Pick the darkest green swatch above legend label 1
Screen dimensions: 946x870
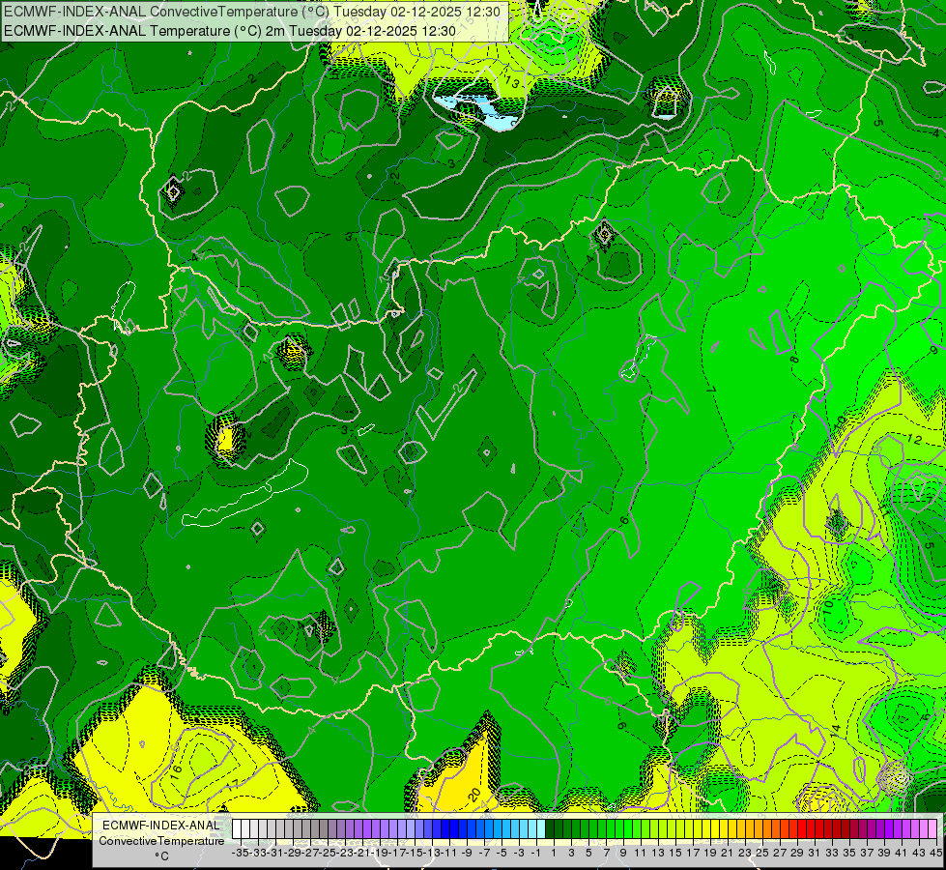[550, 828]
